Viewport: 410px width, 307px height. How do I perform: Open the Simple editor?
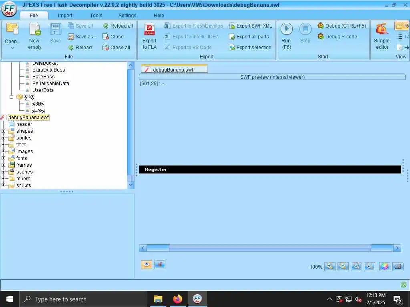point(382,36)
